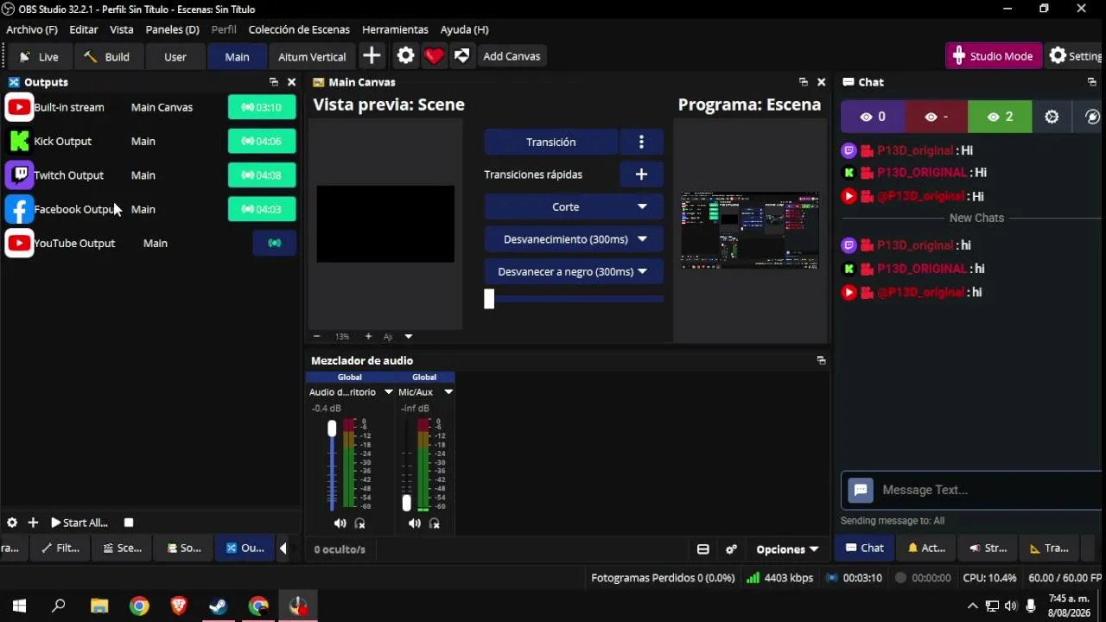Adjust the transition T-bar slider

[489, 299]
